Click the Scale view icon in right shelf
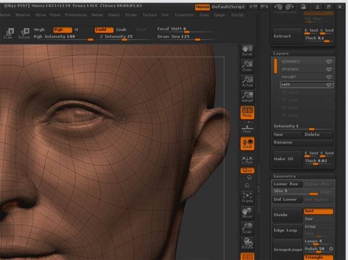 pos(247,228)
